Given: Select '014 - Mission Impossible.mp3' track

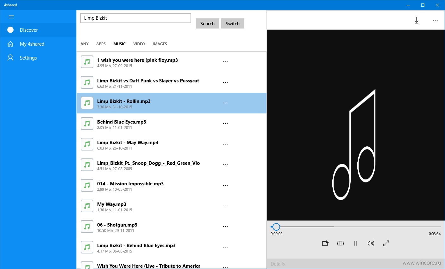Looking at the screenshot, I should coord(172,185).
